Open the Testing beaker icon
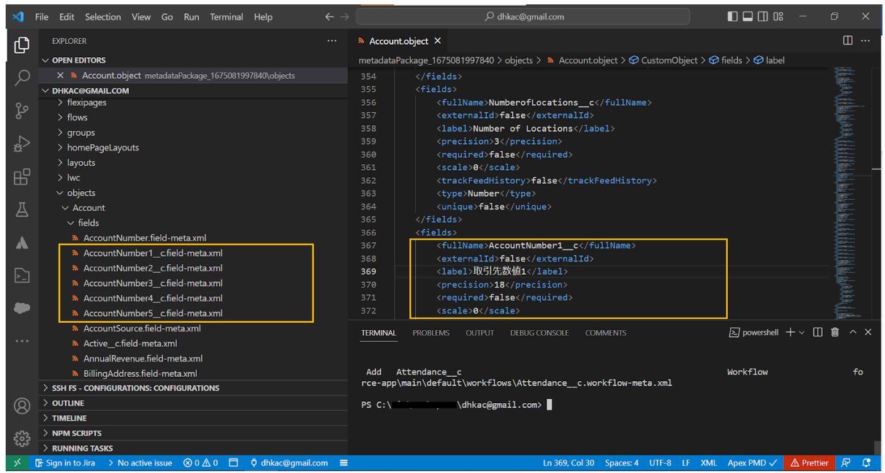This screenshot has width=885, height=473. [x=22, y=210]
